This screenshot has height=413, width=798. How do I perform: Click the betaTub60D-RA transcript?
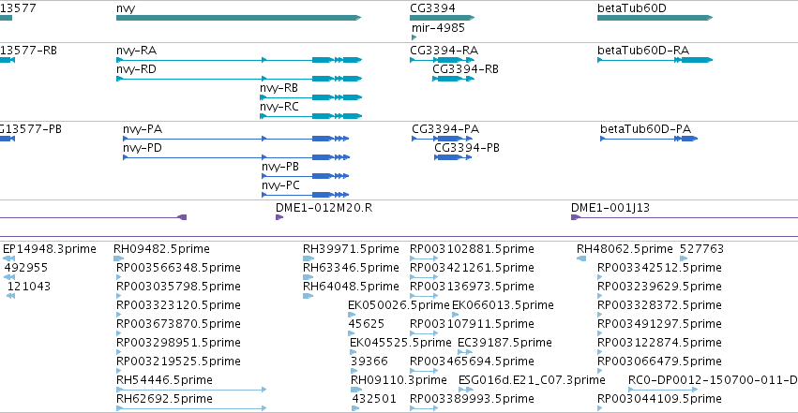(x=655, y=60)
